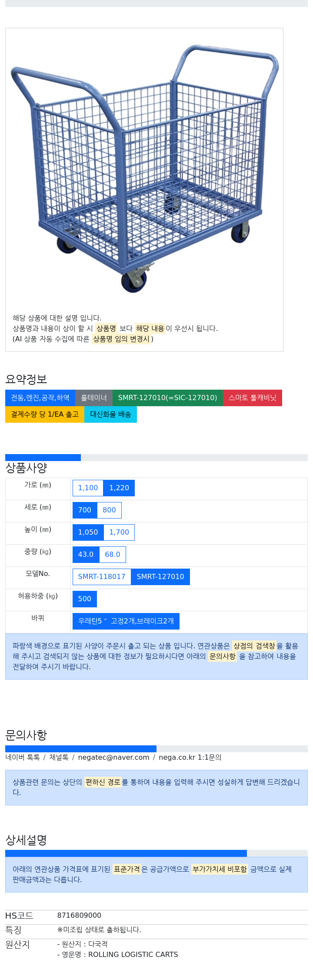This screenshot has width=313, height=960.
Task: Open the 스마토 툴캐비닛 red tag
Action: [253, 398]
